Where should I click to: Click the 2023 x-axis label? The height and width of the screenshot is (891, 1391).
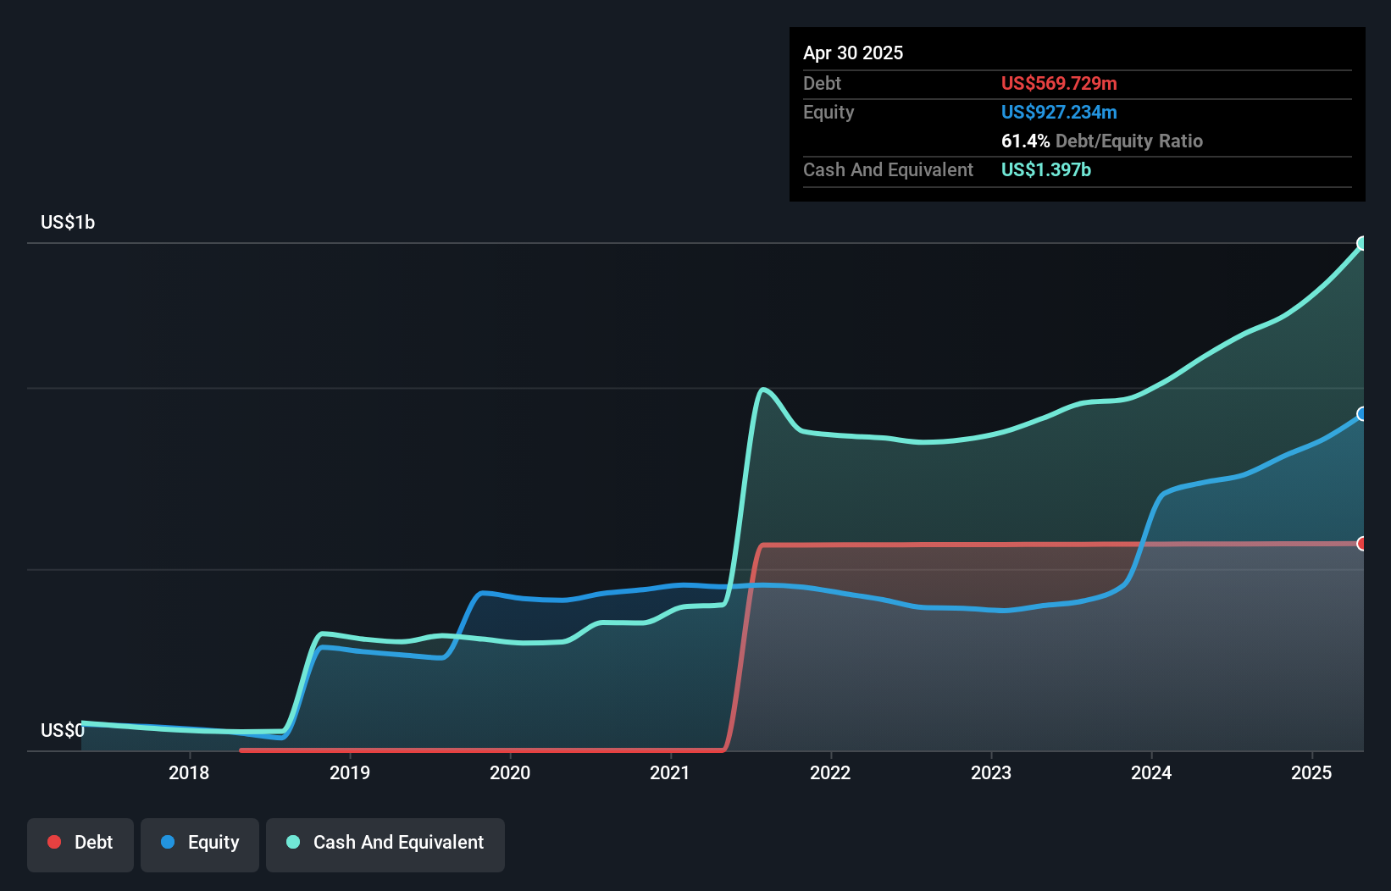coord(991,772)
